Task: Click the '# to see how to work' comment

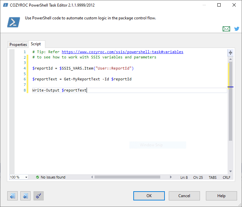Action: 94,57
